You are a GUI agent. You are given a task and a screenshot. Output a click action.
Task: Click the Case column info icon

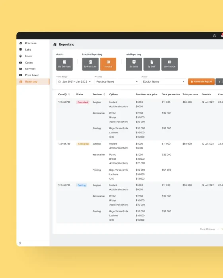(66, 95)
